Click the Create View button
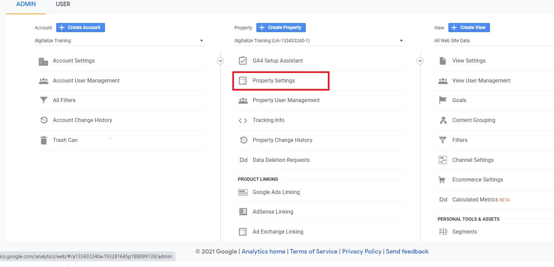This screenshot has height=267, width=554. [x=469, y=27]
